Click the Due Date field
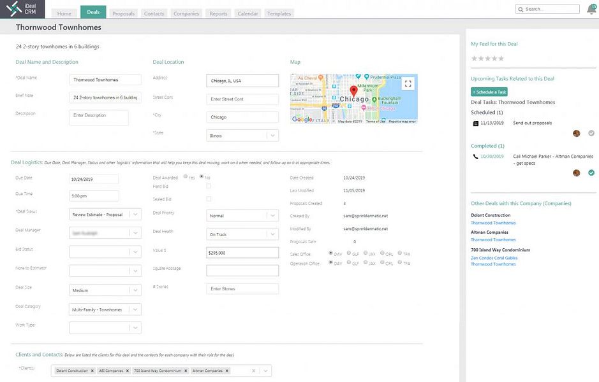Image resolution: width=599 pixels, height=382 pixels. (x=94, y=179)
